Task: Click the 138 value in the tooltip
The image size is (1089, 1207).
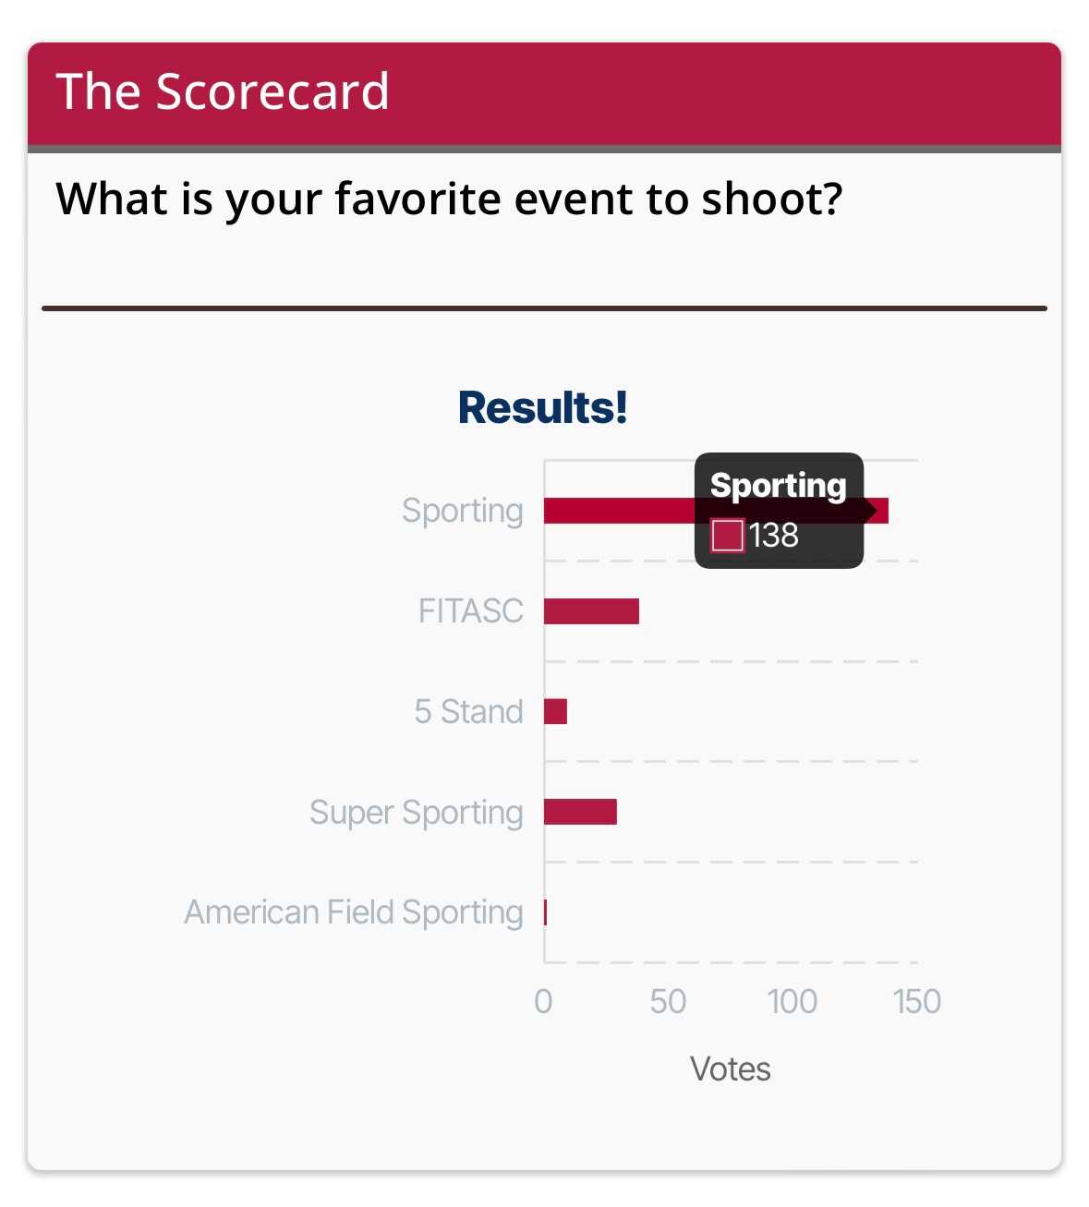Action: (774, 536)
